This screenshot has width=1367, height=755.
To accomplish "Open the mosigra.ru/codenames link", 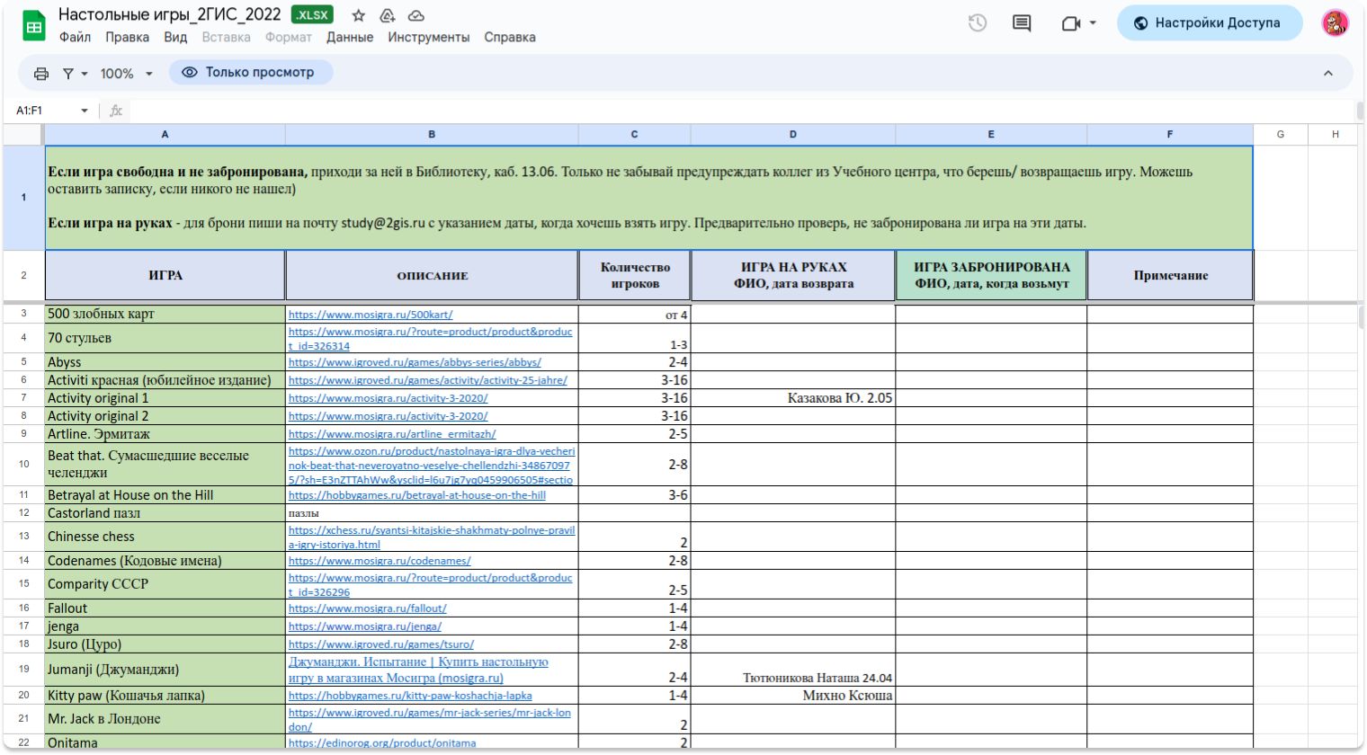I will [380, 561].
